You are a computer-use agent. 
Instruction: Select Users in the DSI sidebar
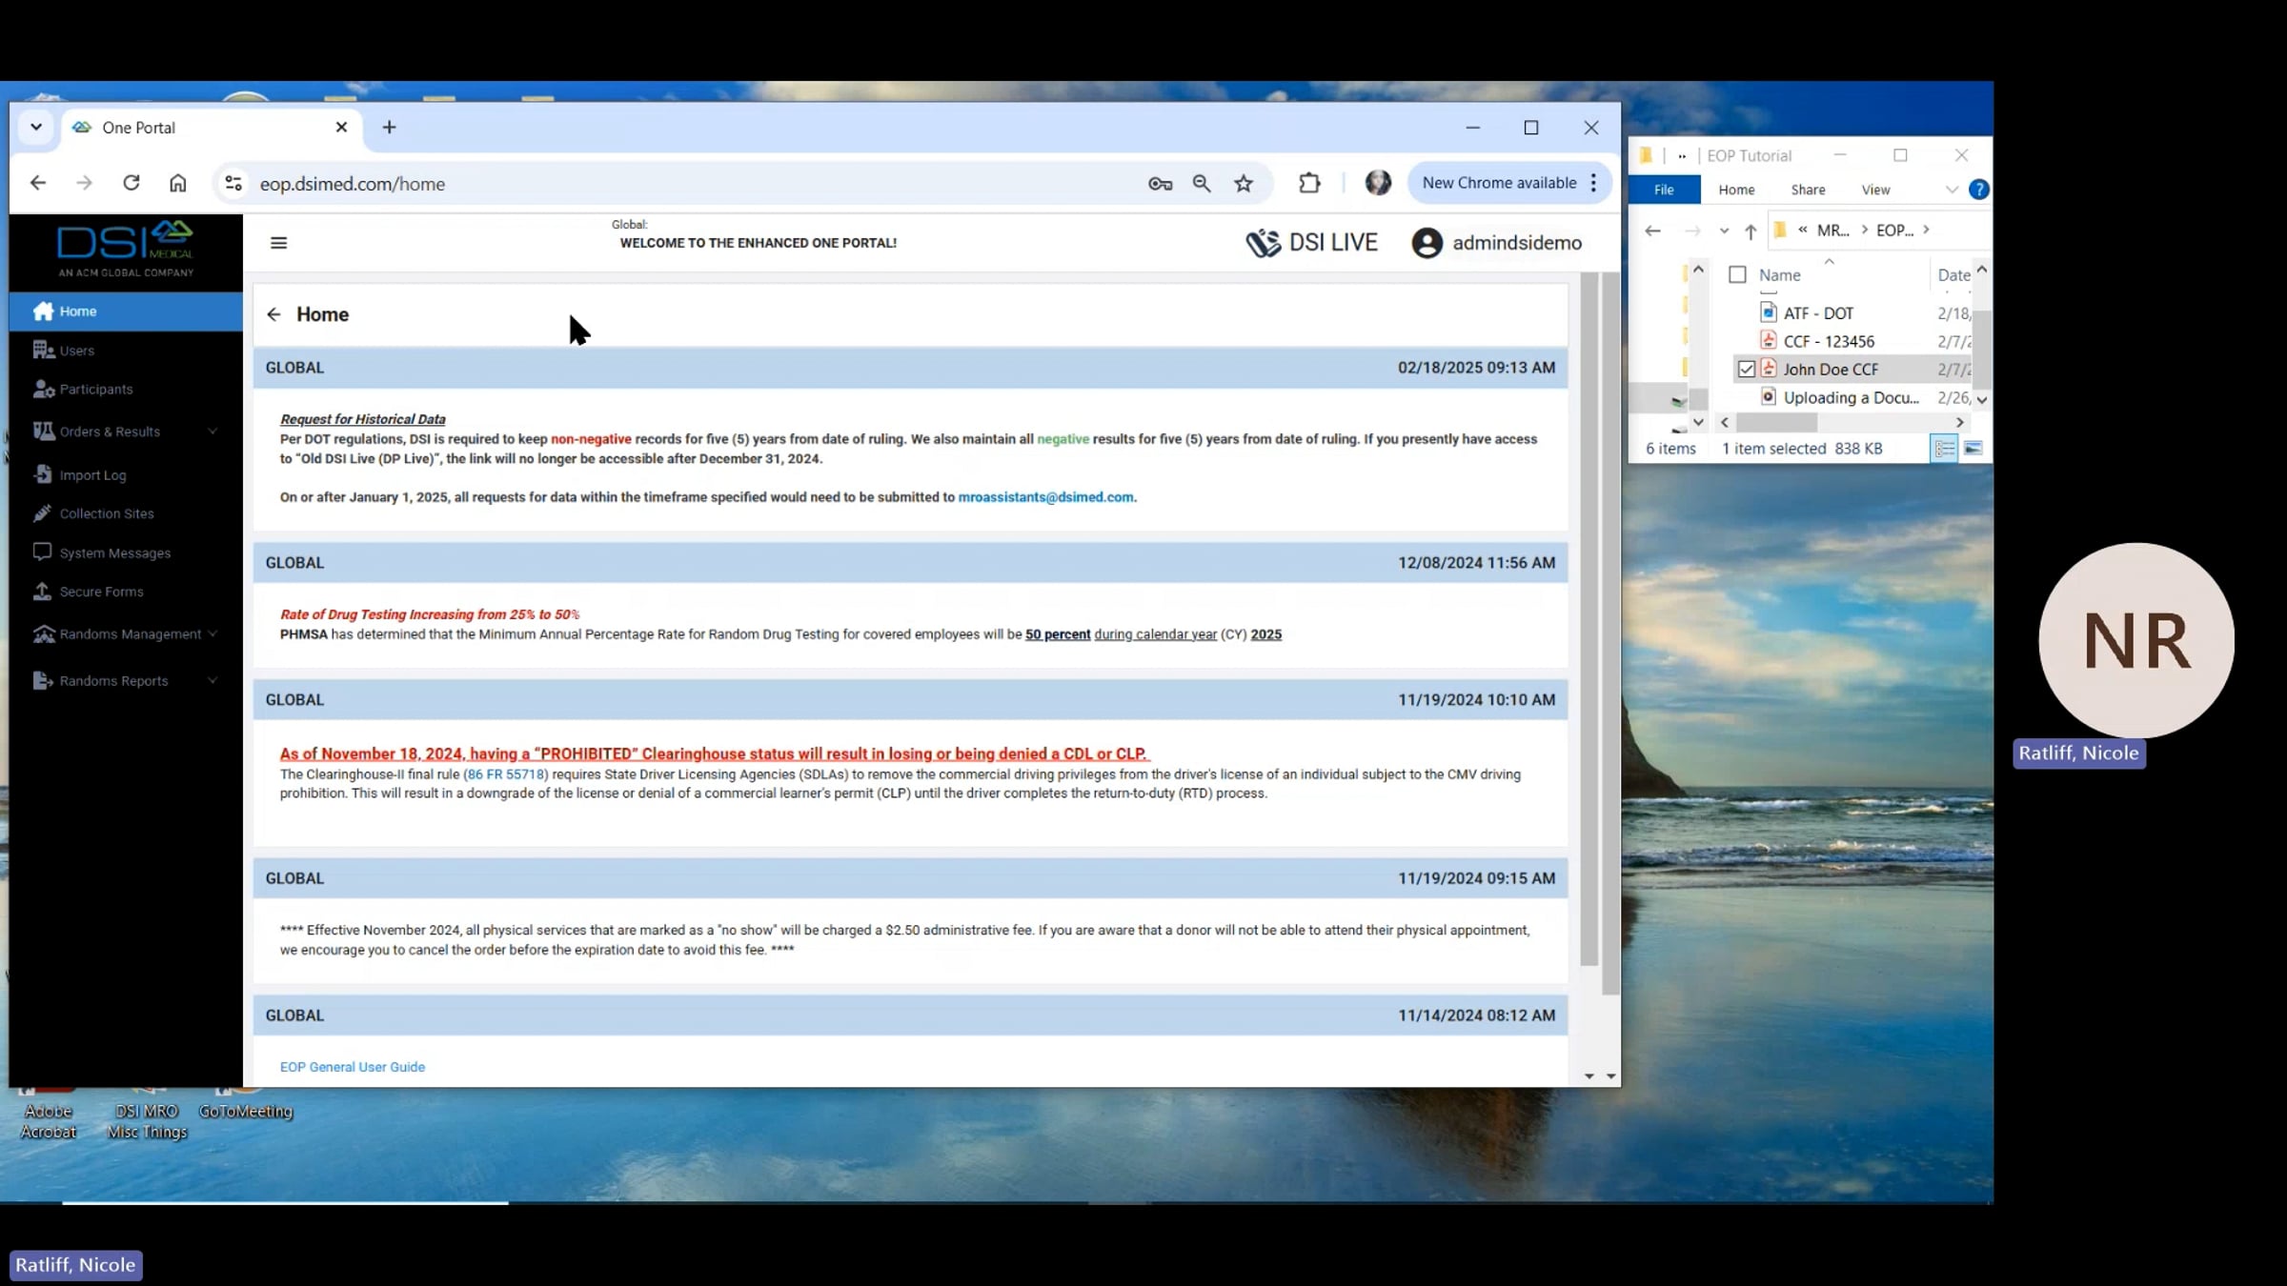point(76,350)
